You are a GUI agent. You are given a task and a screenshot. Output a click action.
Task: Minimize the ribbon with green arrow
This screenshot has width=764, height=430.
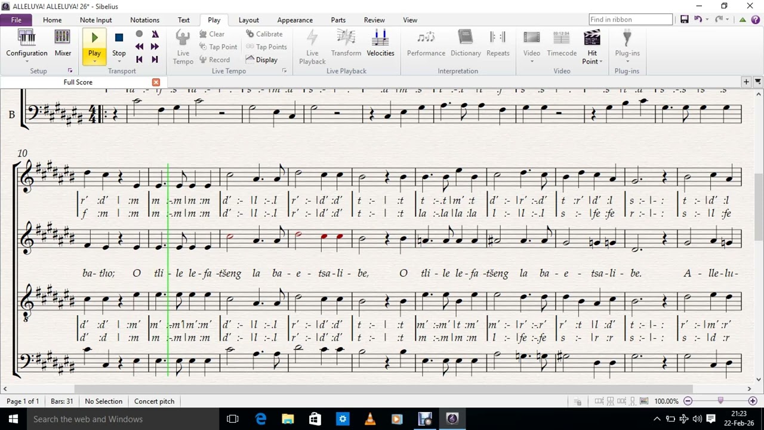point(743,20)
